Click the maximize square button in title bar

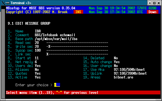[154, 3]
